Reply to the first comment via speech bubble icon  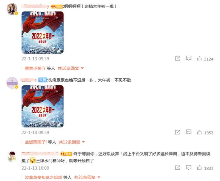click(188, 58)
